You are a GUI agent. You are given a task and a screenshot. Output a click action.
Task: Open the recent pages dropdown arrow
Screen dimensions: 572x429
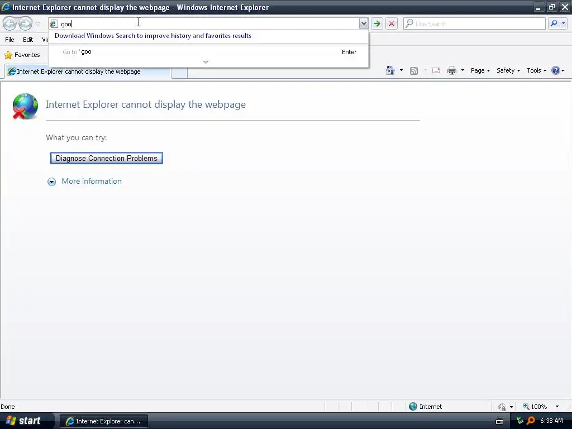click(x=37, y=24)
